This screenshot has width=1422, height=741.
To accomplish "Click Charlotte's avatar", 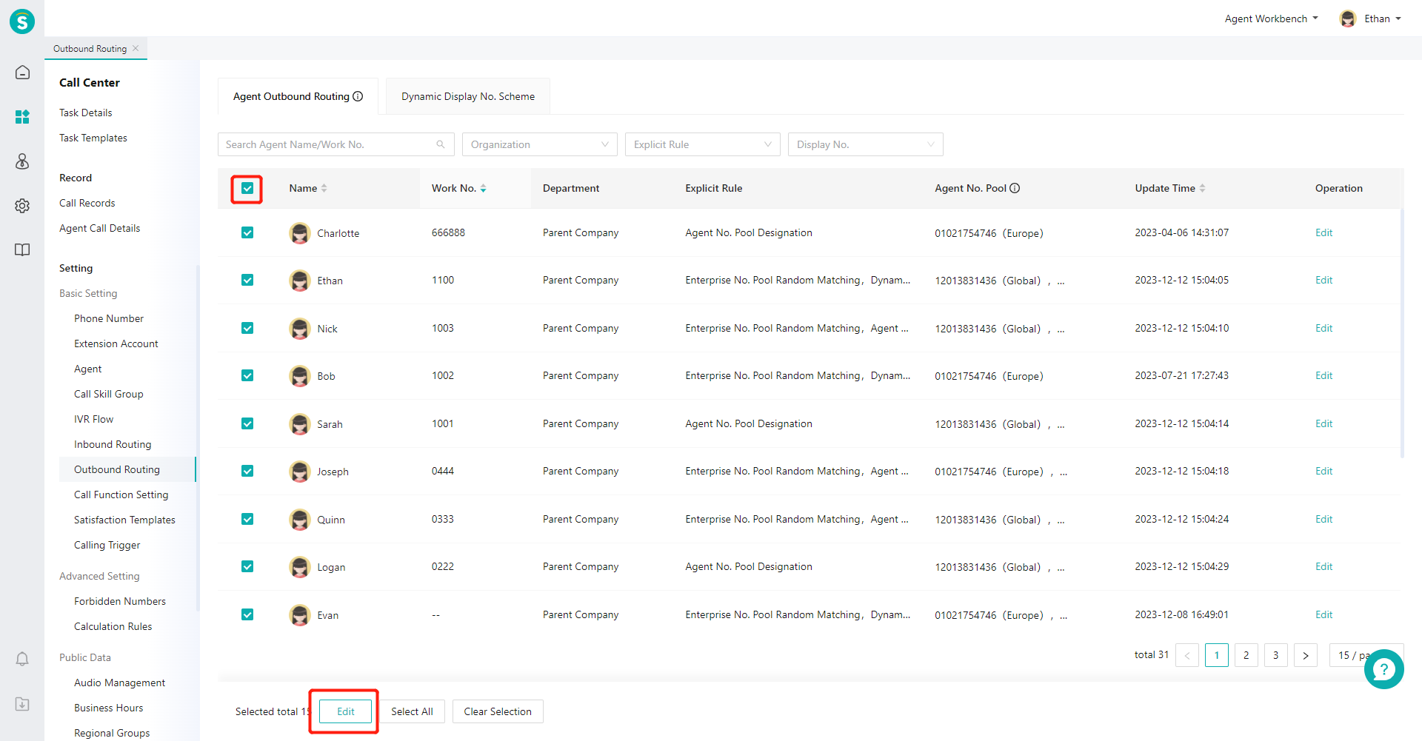I will pos(299,233).
